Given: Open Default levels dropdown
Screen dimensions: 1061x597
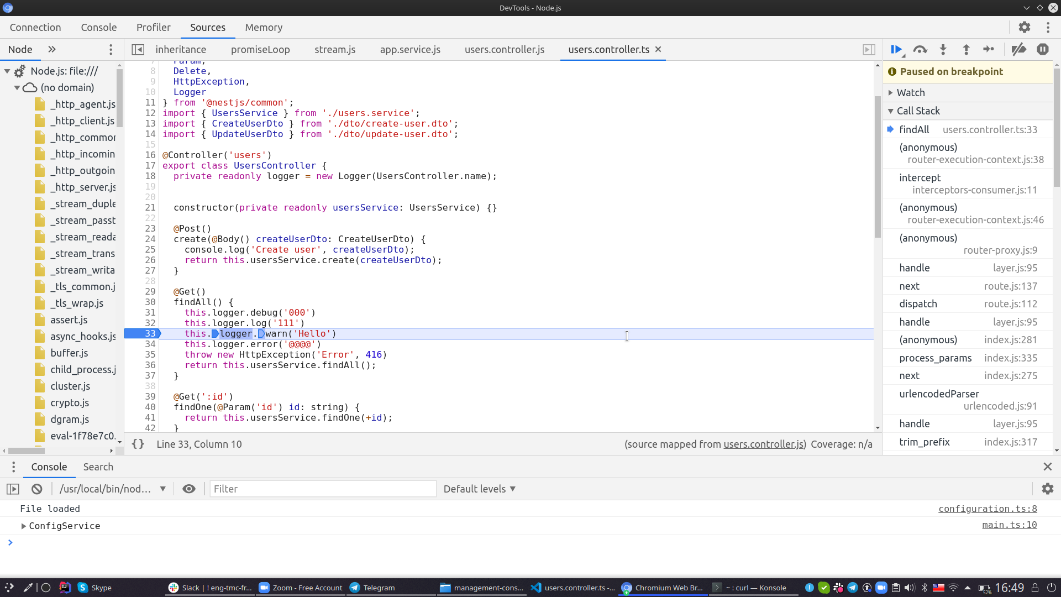Looking at the screenshot, I should 479,489.
